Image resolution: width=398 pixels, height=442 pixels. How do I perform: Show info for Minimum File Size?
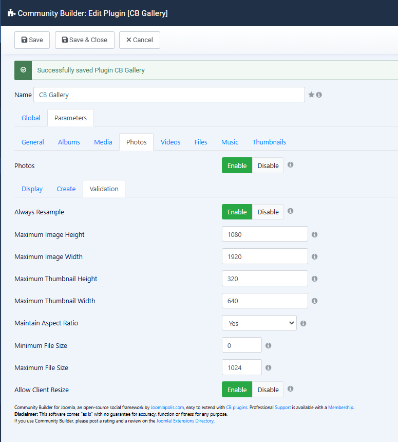pyautogui.click(x=269, y=345)
